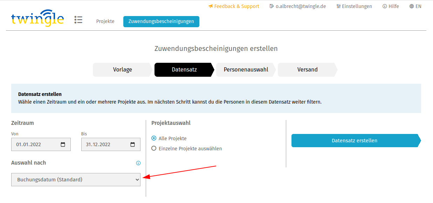
Task: Go to the Vorlage step
Action: click(x=123, y=70)
